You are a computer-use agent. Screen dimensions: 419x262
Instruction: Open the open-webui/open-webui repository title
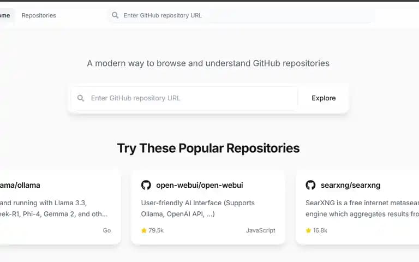[200, 185]
